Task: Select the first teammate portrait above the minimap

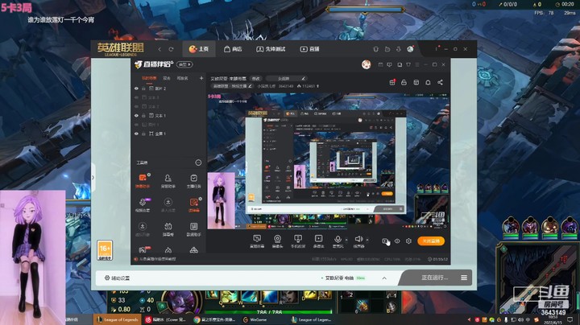Action: tap(511, 226)
